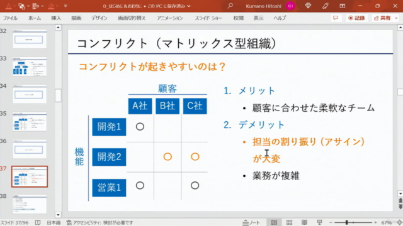Toggle the ノート notes pane button

click(x=251, y=222)
